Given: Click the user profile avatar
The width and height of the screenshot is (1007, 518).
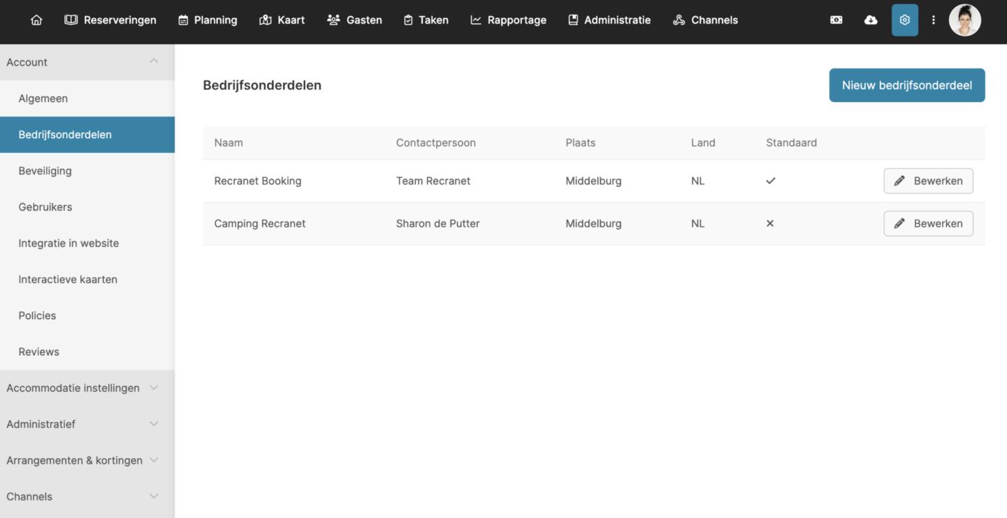Looking at the screenshot, I should [964, 20].
